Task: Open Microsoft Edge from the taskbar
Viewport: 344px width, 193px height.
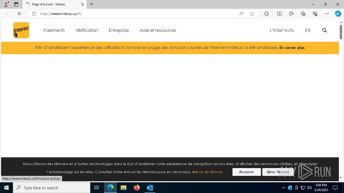Action: pos(110,188)
